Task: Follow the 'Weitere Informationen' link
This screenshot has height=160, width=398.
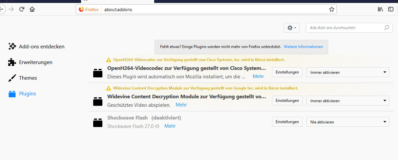Action: [x=303, y=47]
